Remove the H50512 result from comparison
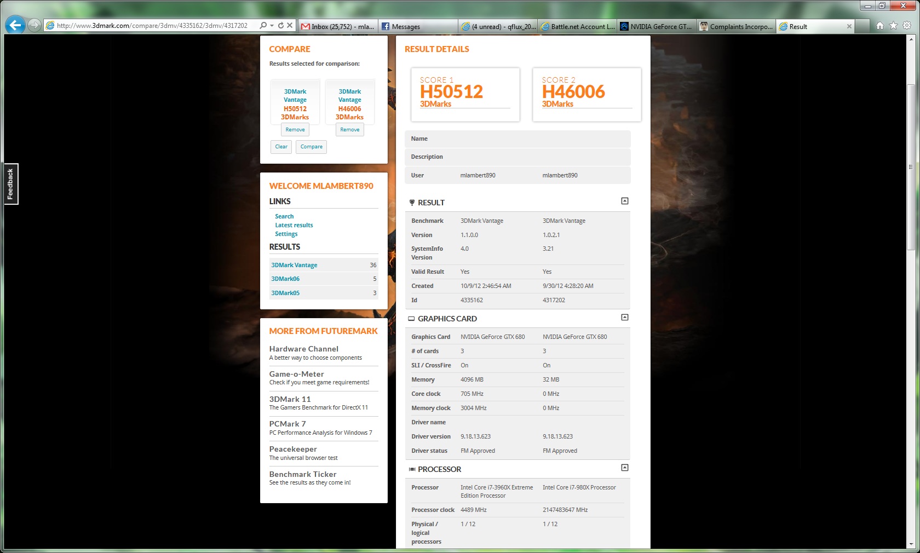Image resolution: width=920 pixels, height=553 pixels. (x=295, y=130)
